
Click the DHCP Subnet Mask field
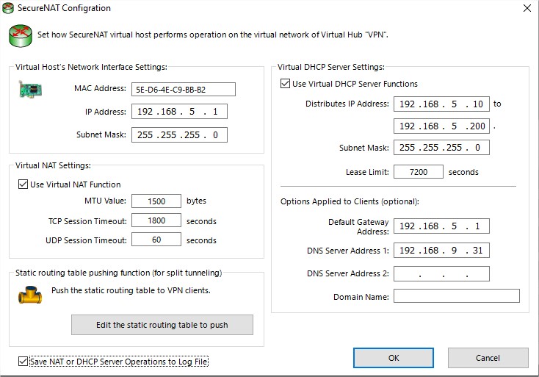click(441, 148)
